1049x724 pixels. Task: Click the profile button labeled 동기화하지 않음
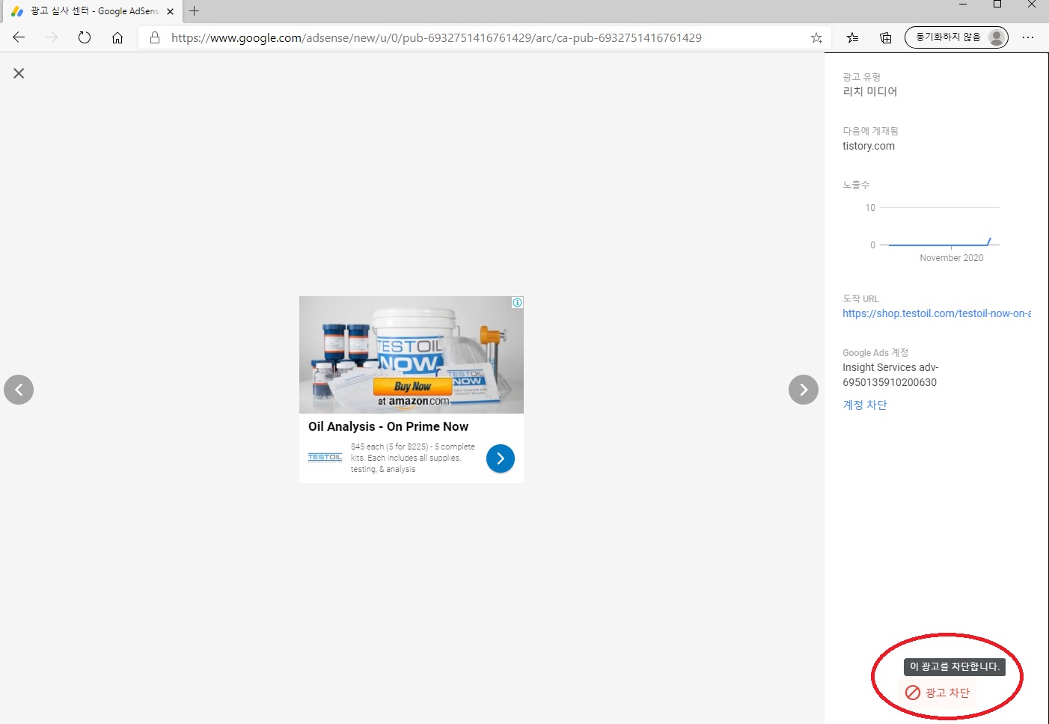pos(956,37)
